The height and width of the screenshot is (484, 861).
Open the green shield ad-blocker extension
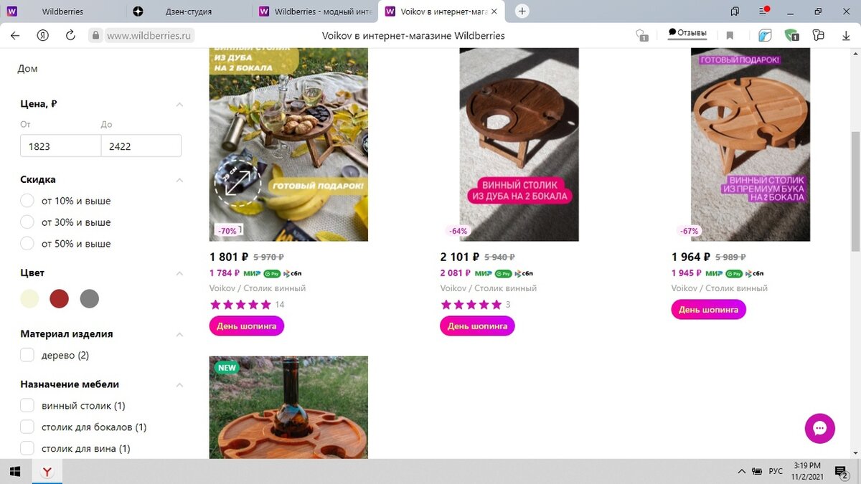[x=791, y=35]
